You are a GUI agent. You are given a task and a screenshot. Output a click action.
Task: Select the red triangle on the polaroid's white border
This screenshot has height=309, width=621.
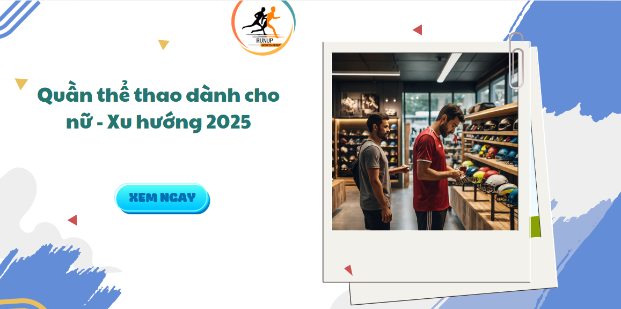point(348,270)
